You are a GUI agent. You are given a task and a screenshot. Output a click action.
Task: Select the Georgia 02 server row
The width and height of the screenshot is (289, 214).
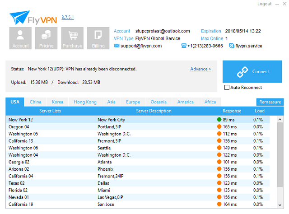coord(138,162)
